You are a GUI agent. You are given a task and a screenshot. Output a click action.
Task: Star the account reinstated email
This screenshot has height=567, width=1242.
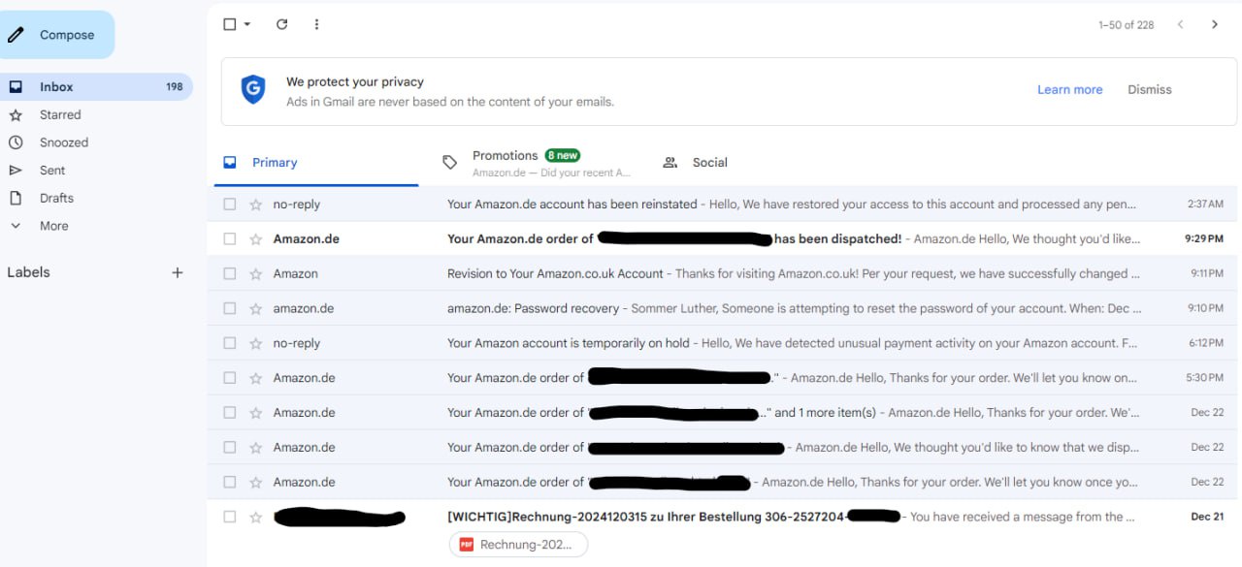click(x=256, y=205)
